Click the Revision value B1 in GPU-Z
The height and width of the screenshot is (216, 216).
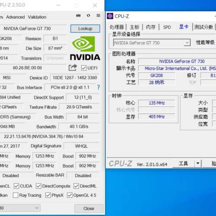(55, 38)
